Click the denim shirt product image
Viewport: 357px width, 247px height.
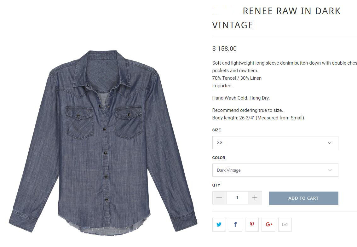pyautogui.click(x=103, y=142)
